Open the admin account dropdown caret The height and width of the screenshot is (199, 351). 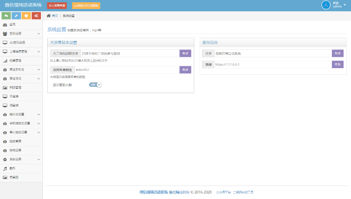click(345, 5)
